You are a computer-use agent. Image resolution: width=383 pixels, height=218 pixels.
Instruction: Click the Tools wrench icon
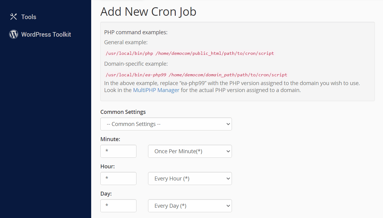[x=13, y=17]
